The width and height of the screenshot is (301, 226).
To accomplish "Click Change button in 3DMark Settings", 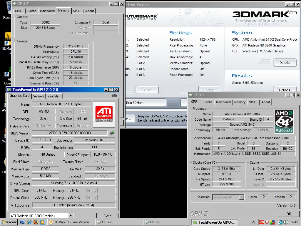I will point(210,89).
